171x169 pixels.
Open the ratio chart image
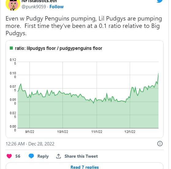coord(85,89)
